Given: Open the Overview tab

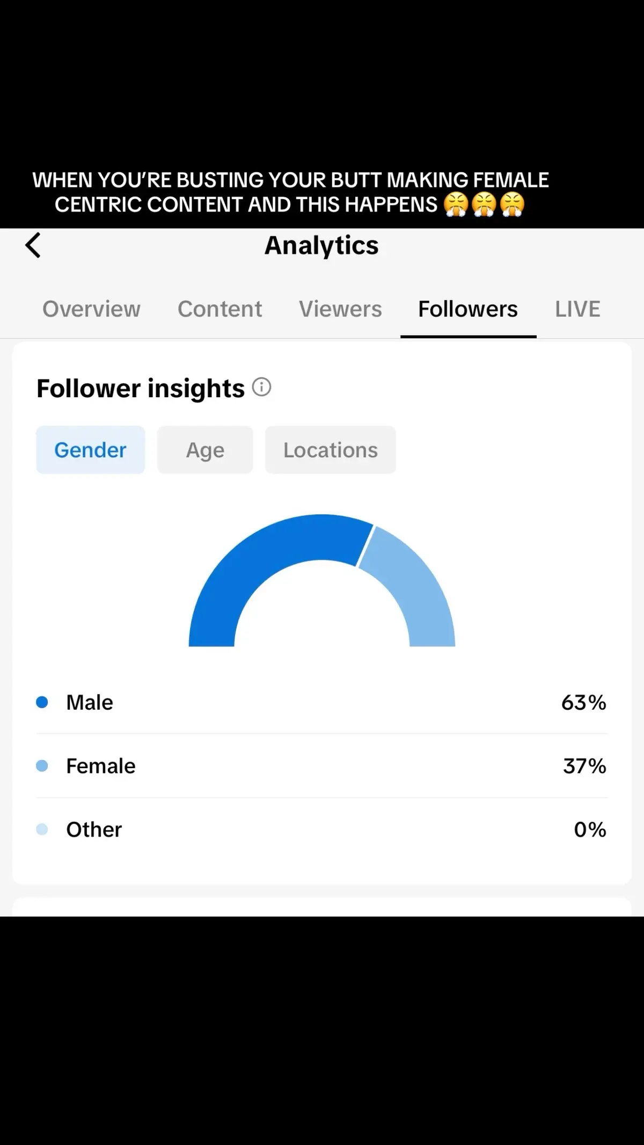Looking at the screenshot, I should click(91, 309).
